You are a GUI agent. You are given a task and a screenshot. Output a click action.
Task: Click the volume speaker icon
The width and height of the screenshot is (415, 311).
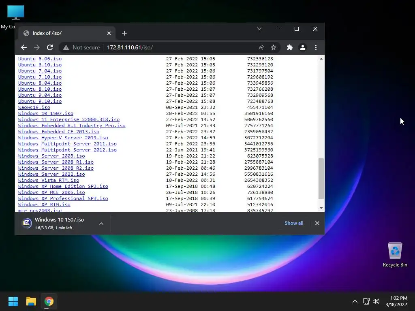pos(376,301)
